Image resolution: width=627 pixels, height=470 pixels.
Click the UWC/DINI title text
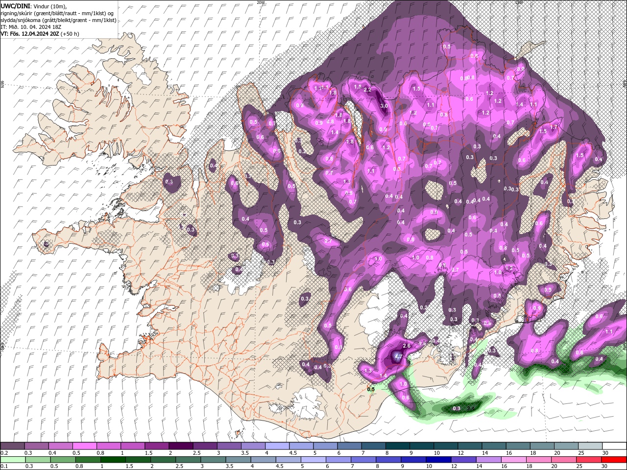pyautogui.click(x=16, y=5)
